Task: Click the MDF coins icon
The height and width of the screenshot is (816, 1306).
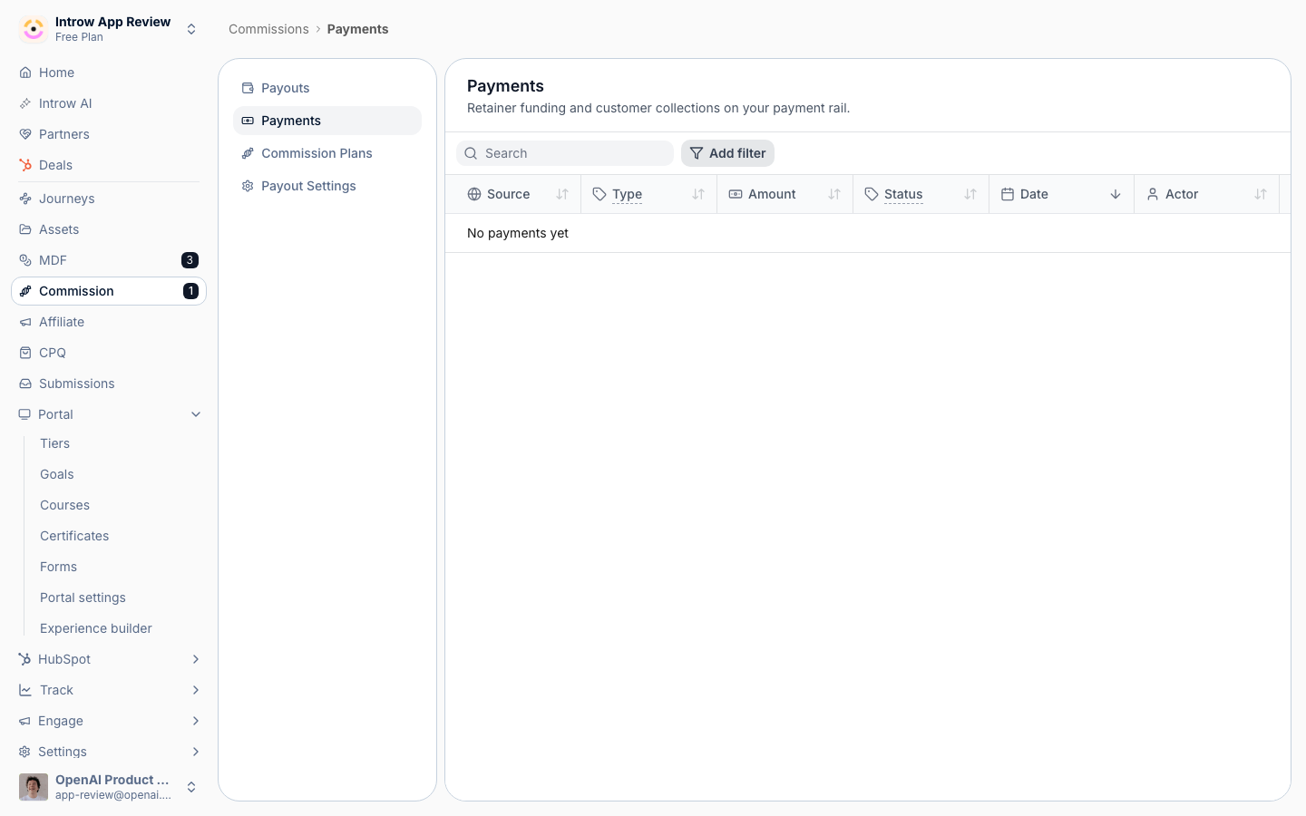Action: coord(25,260)
